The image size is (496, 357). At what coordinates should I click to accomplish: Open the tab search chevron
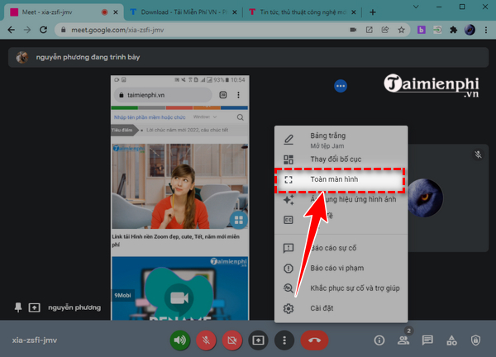(416, 7)
